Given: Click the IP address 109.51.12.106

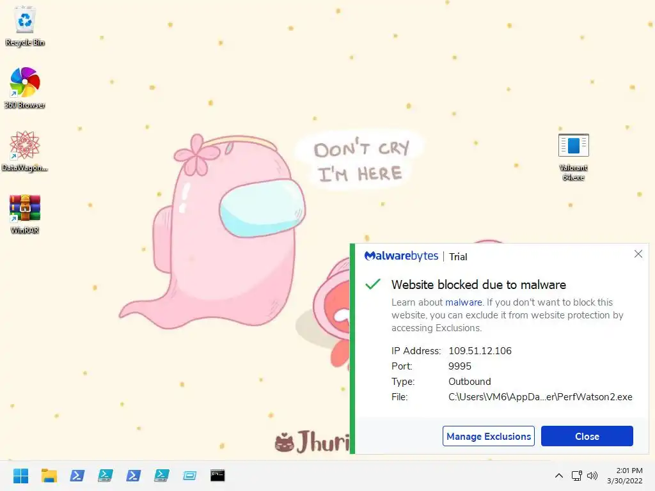Looking at the screenshot, I should [480, 351].
